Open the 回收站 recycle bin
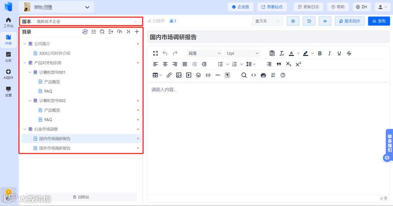393x206 pixels. [x=81, y=197]
